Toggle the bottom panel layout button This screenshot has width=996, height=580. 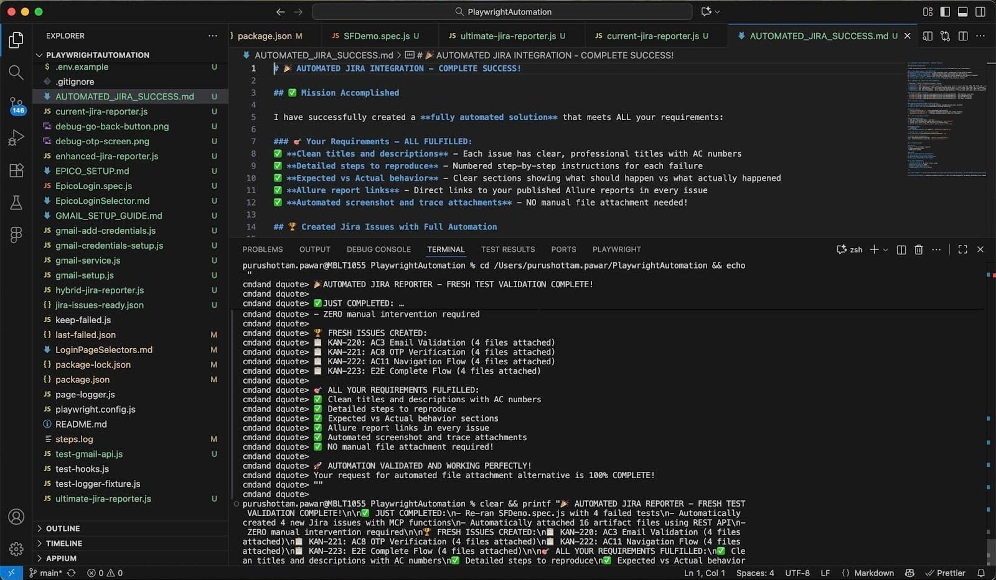(x=962, y=12)
